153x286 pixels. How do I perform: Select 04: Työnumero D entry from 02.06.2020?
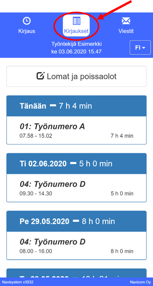click(77, 188)
